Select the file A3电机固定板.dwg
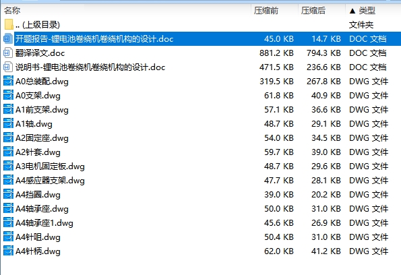 coord(50,166)
